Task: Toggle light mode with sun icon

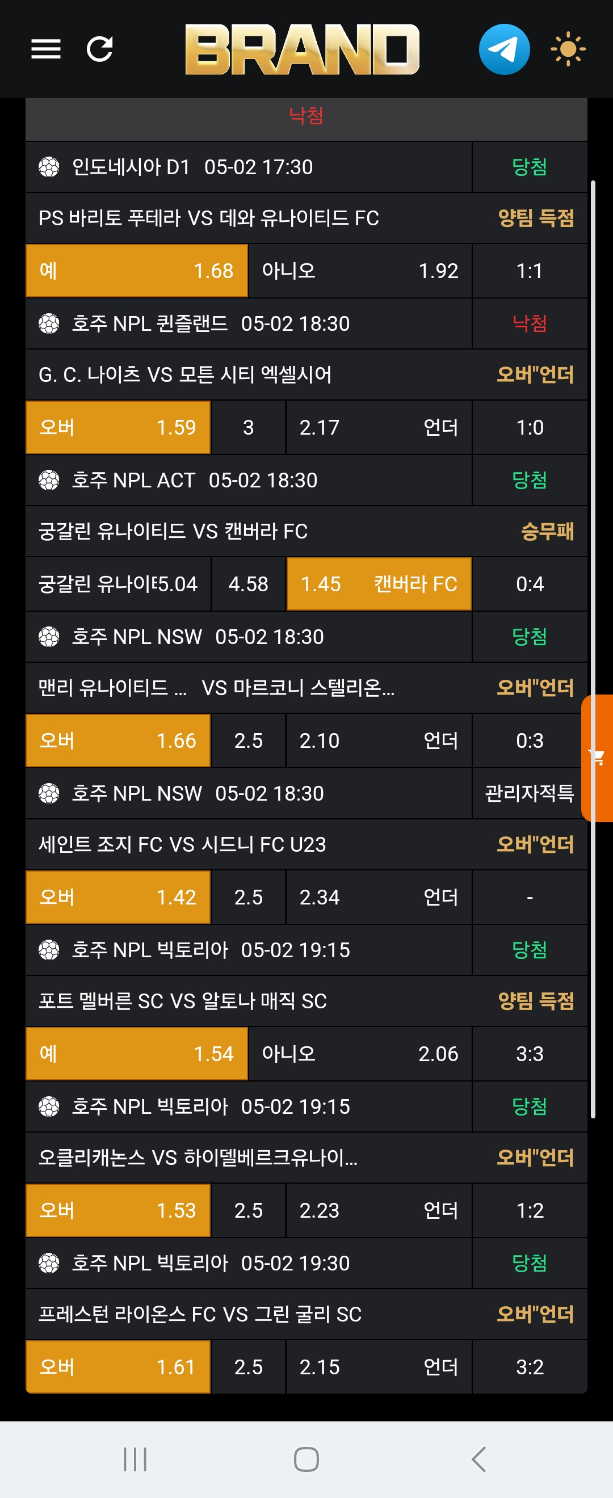Action: click(568, 49)
